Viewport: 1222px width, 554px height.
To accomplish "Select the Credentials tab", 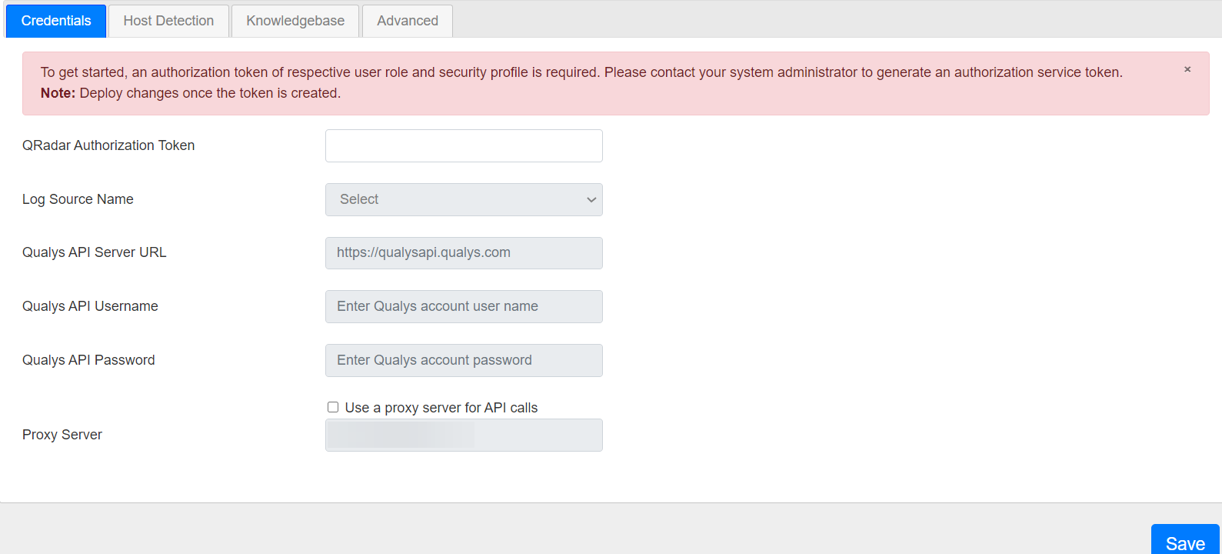I will pyautogui.click(x=56, y=21).
